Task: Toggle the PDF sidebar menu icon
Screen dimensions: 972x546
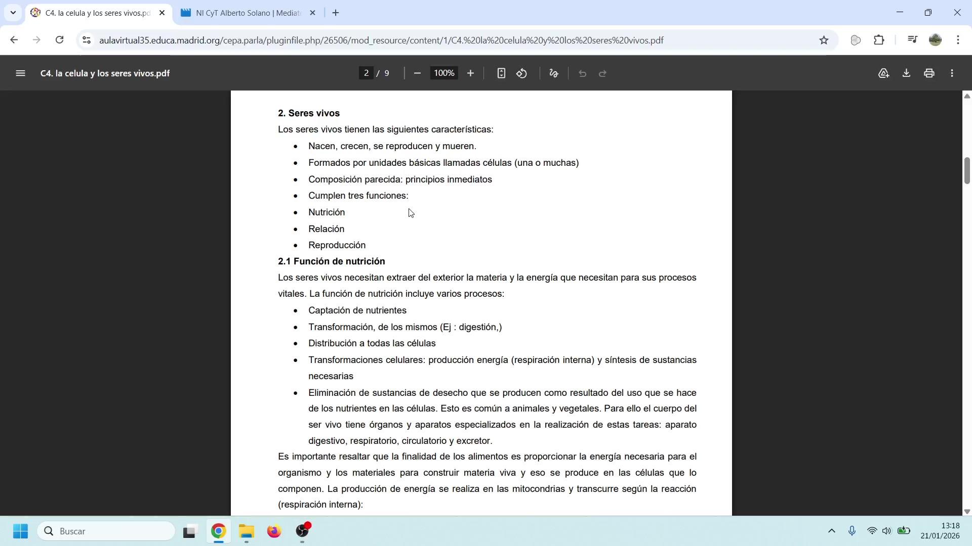Action: pos(20,73)
